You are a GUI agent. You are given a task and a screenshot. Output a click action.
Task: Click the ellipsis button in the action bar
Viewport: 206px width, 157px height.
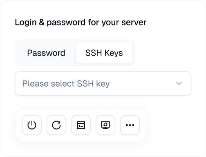click(x=130, y=125)
